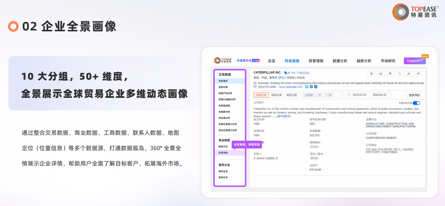Viewport: 445px width, 206px height.
Task: Click the AGRICULTURE, CONSTRUCTION, AND MINING industry text
Action: [390, 125]
